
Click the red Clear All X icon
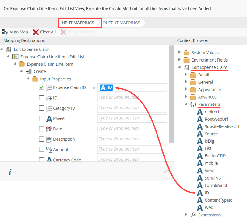tap(36, 32)
